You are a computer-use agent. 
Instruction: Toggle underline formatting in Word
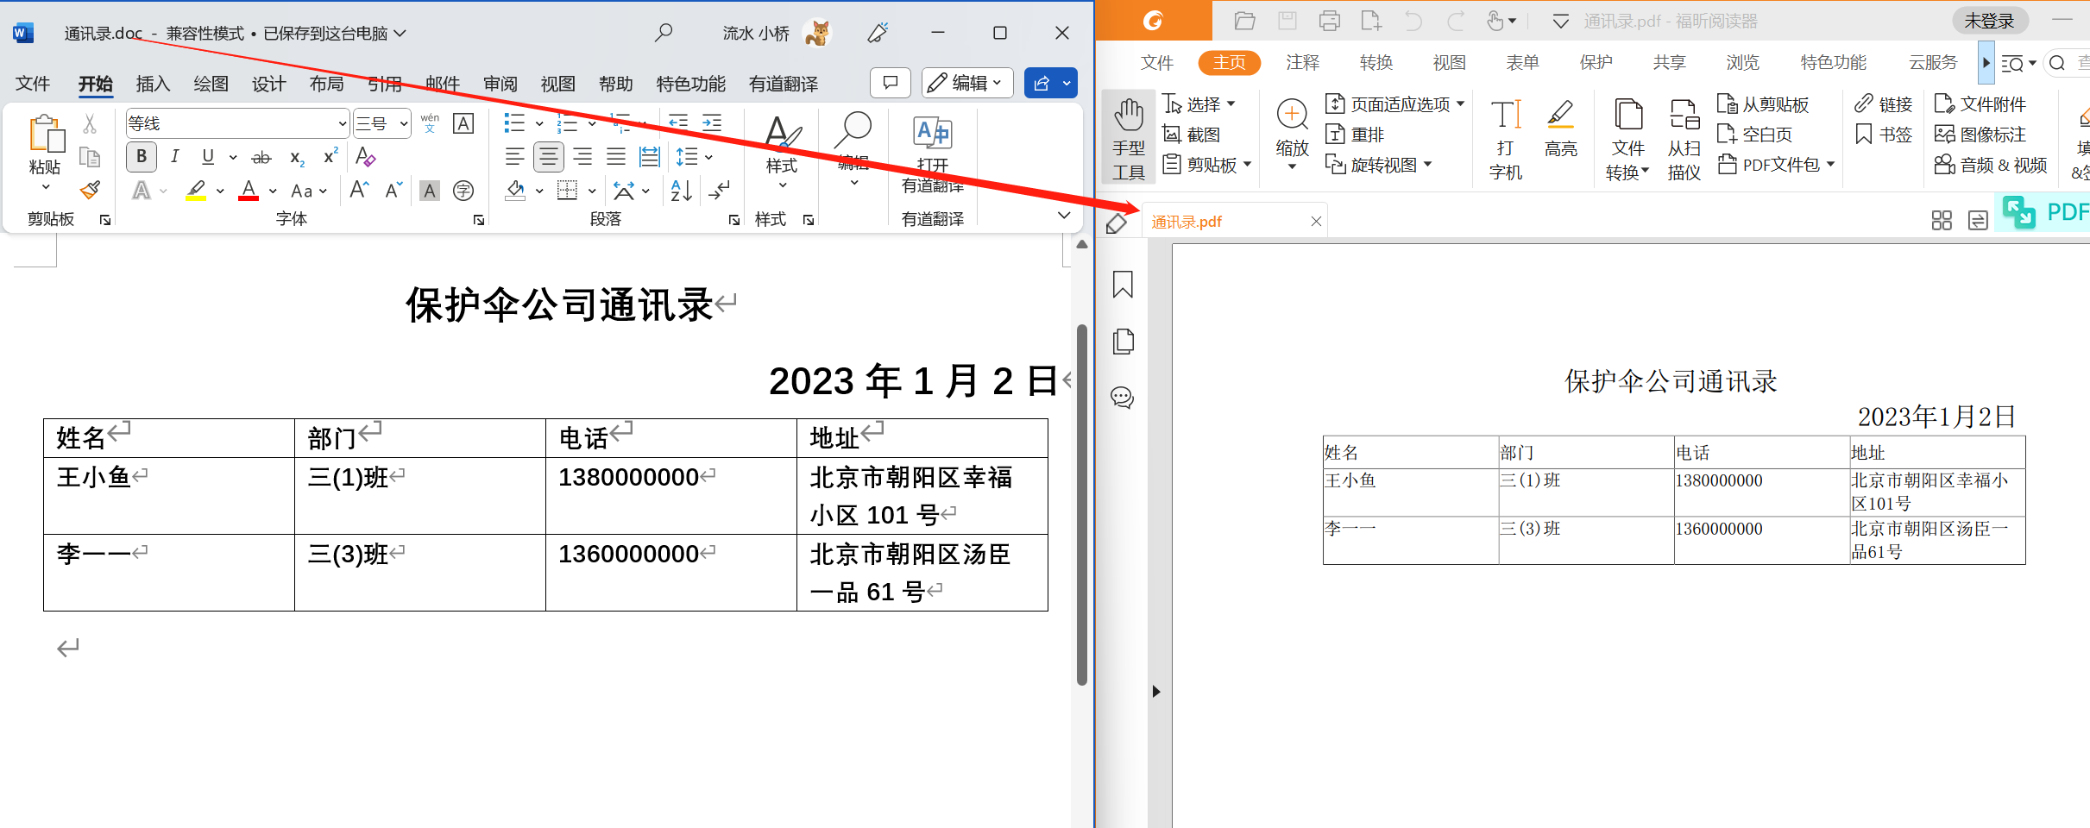206,156
